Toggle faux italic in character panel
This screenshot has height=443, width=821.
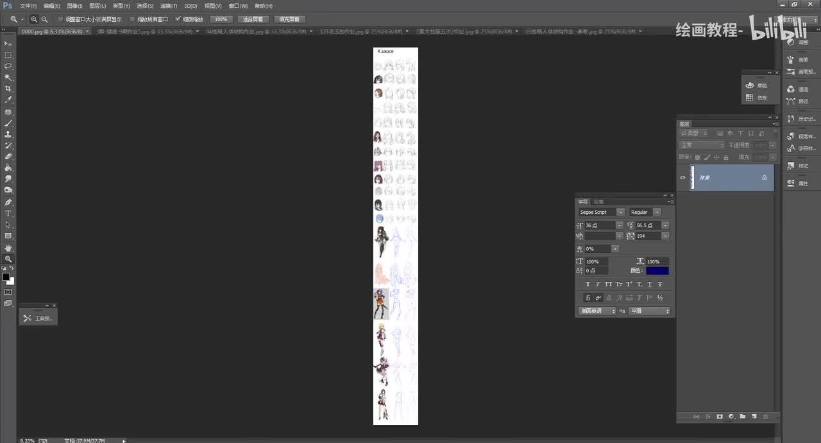pyautogui.click(x=598, y=284)
